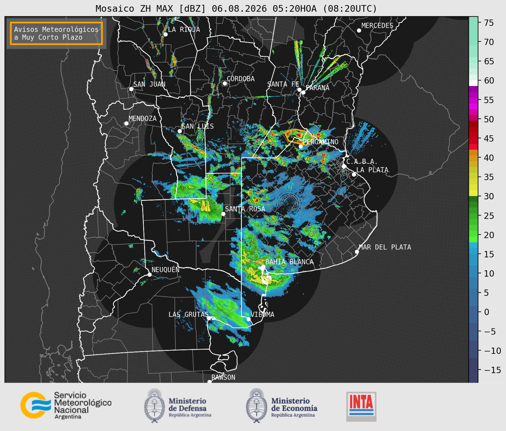Click the orange warning polygon near Pergamino
506x431 pixels.
297,136
